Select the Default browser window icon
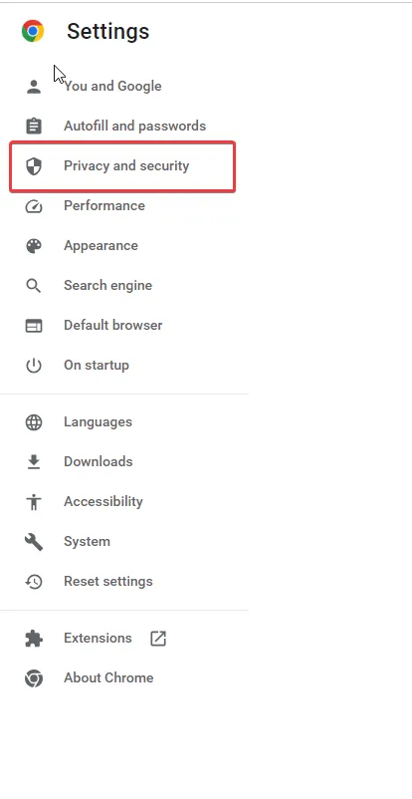Image resolution: width=412 pixels, height=799 pixels. 34,326
